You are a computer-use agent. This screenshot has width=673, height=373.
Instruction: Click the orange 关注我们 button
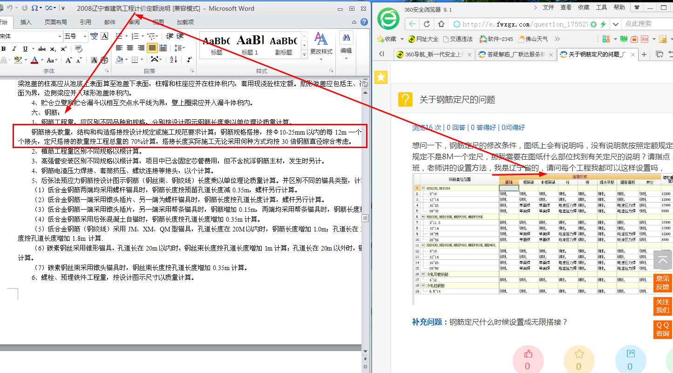click(663, 306)
